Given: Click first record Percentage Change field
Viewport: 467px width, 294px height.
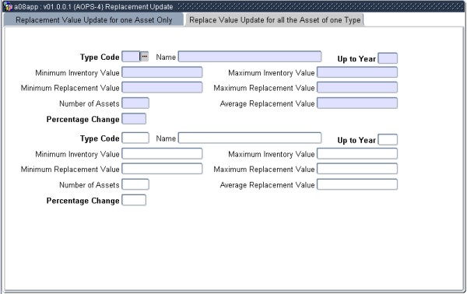Looking at the screenshot, I should click(134, 119).
